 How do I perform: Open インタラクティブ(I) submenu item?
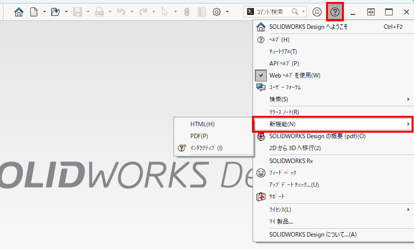[206, 148]
